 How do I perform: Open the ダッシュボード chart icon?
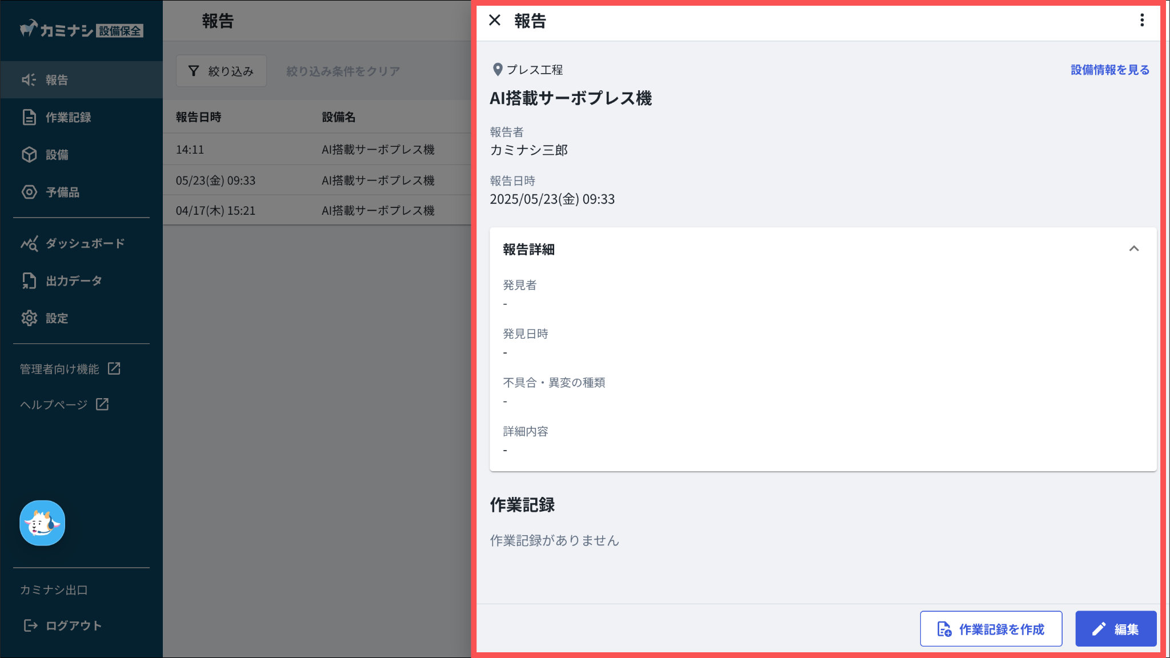(29, 243)
